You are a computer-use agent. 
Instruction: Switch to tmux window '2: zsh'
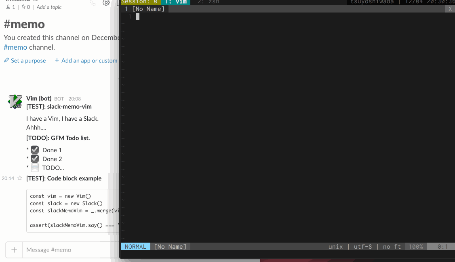tap(209, 2)
